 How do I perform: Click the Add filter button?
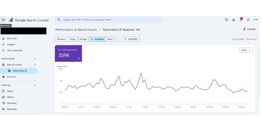[131, 39]
